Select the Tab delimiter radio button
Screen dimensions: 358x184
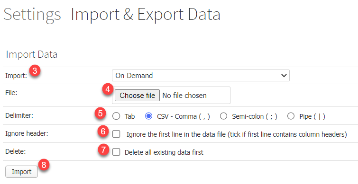tap(116, 116)
